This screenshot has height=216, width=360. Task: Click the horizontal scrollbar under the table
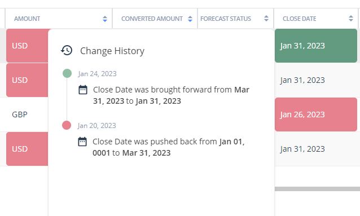(317, 189)
